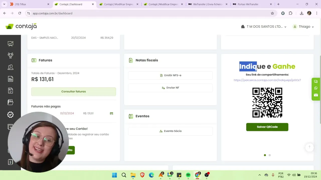Image resolution: width=321 pixels, height=180 pixels.
Task: Open the Thiago user menu
Action: coord(303,27)
